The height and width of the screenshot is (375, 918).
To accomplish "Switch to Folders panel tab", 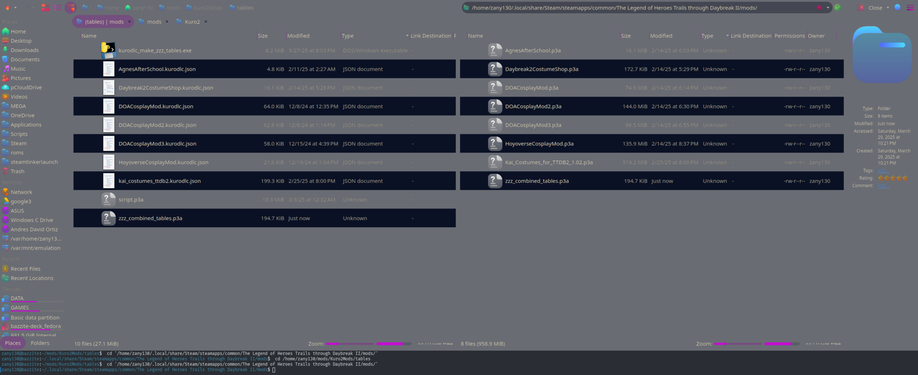I will pos(40,343).
